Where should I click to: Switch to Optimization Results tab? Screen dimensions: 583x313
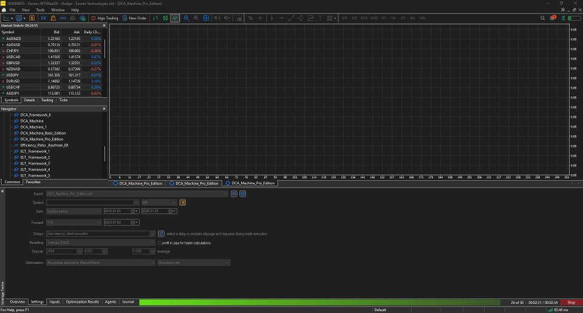pyautogui.click(x=83, y=302)
